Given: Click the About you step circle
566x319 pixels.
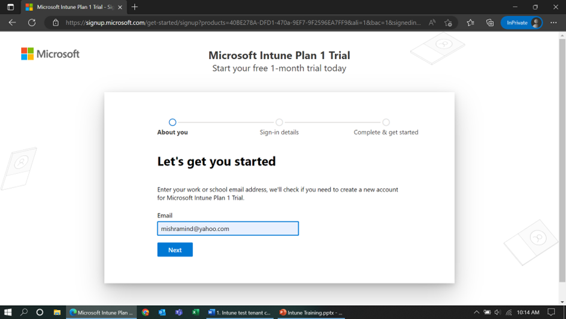Looking at the screenshot, I should pos(173,122).
